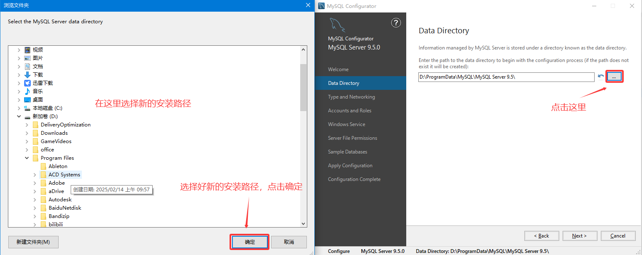The image size is (642, 255).
Task: Click the Bandizip folder icon
Action: (x=43, y=216)
